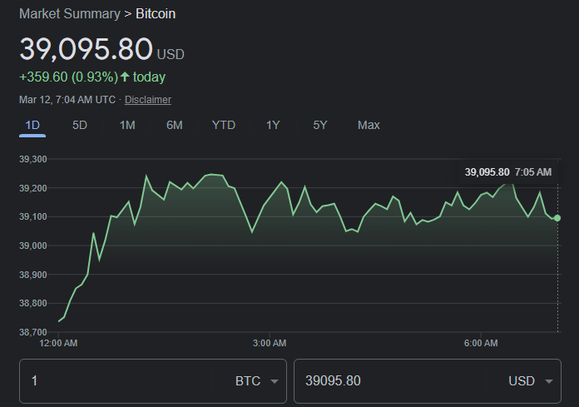Switch to the 5Y time range tab

(x=320, y=125)
